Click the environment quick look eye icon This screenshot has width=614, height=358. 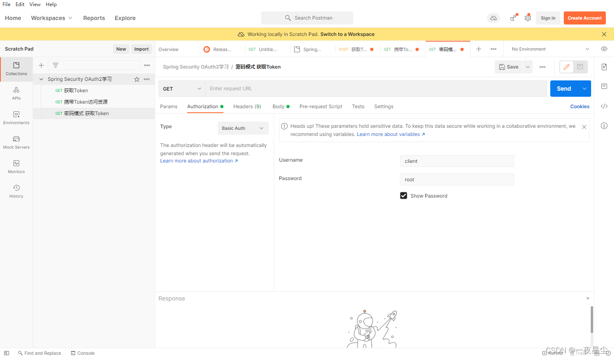click(604, 49)
